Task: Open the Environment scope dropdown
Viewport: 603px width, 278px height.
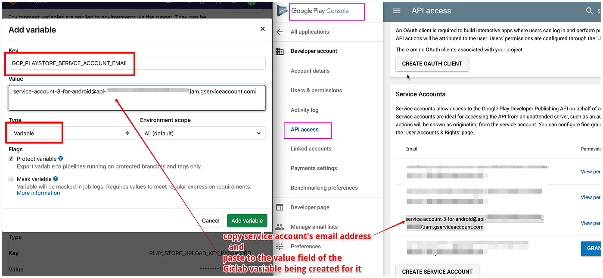Action: (202, 133)
